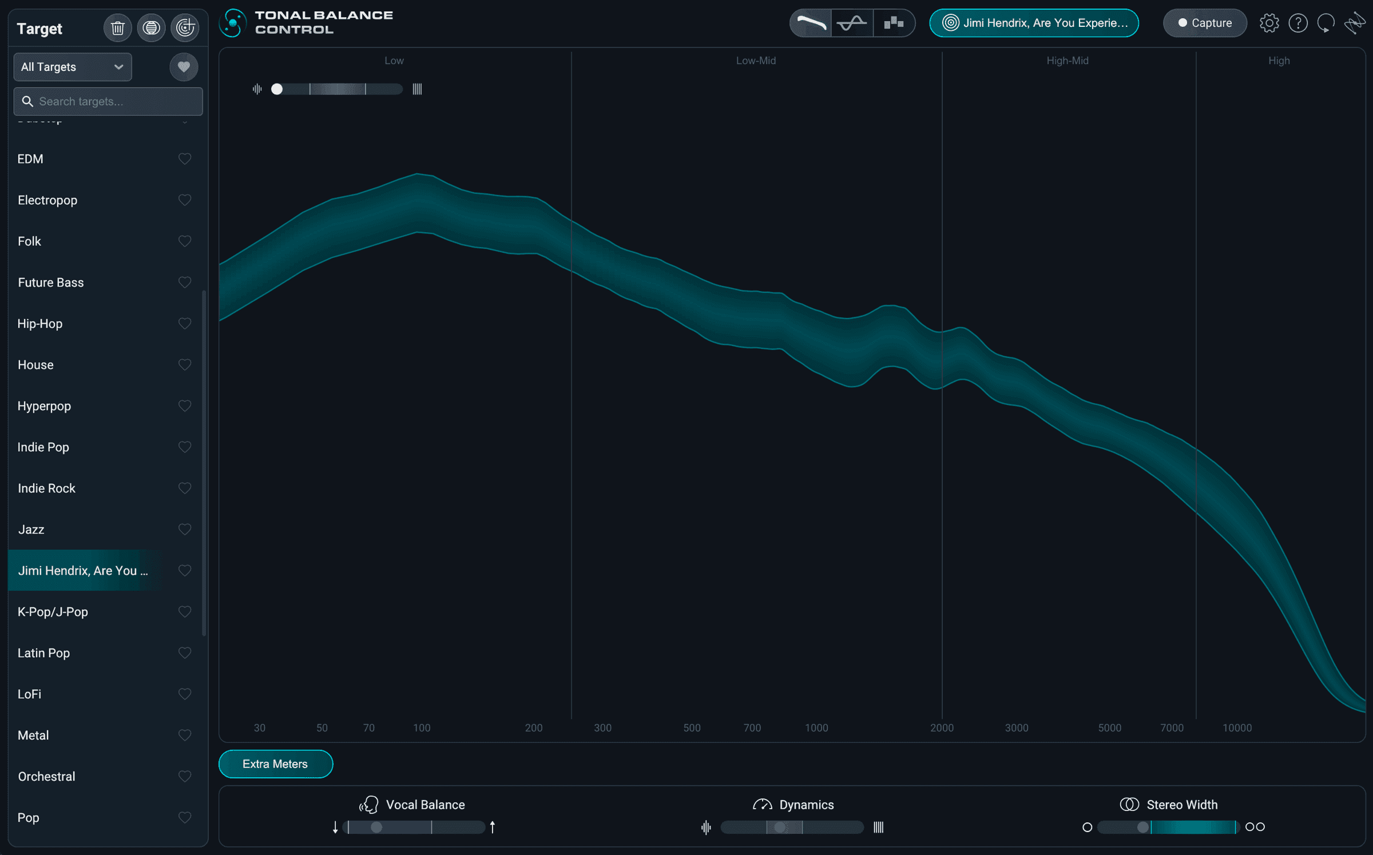
Task: Favorite the EDM target
Action: (185, 159)
